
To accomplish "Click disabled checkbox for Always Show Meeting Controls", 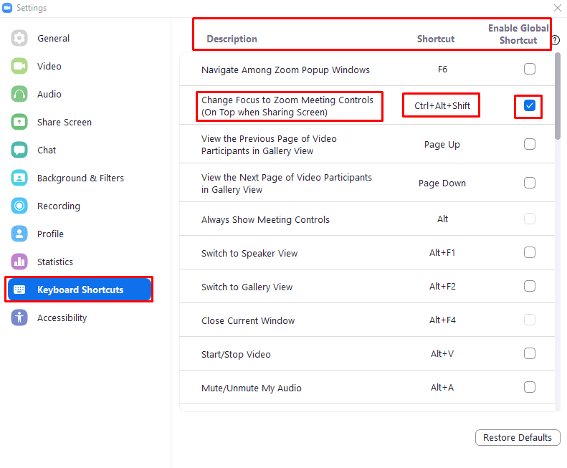I will pos(530,219).
